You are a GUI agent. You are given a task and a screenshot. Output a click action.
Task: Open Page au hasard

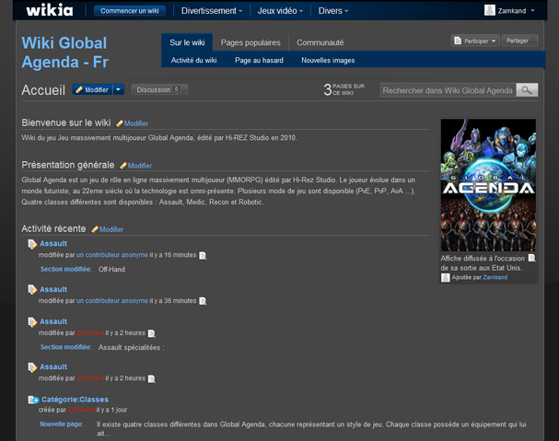[x=259, y=60]
